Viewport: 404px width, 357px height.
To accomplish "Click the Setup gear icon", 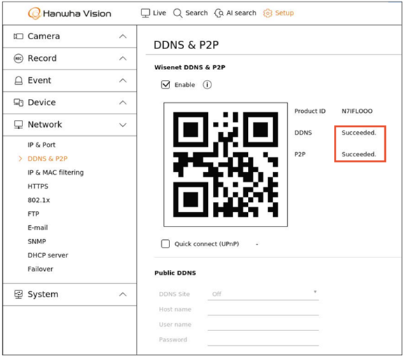I will (267, 13).
